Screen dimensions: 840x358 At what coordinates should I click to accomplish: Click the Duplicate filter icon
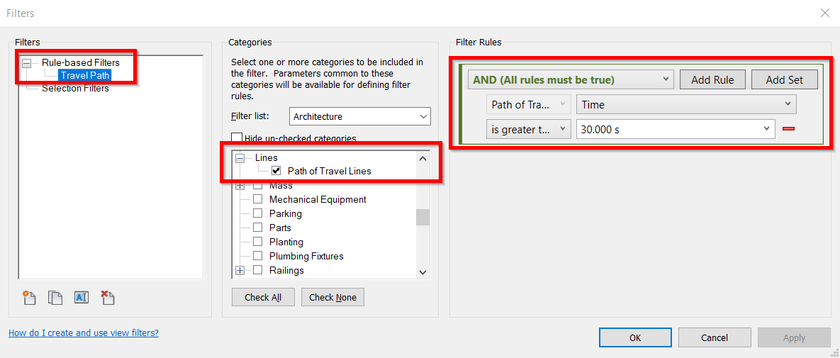click(x=55, y=298)
